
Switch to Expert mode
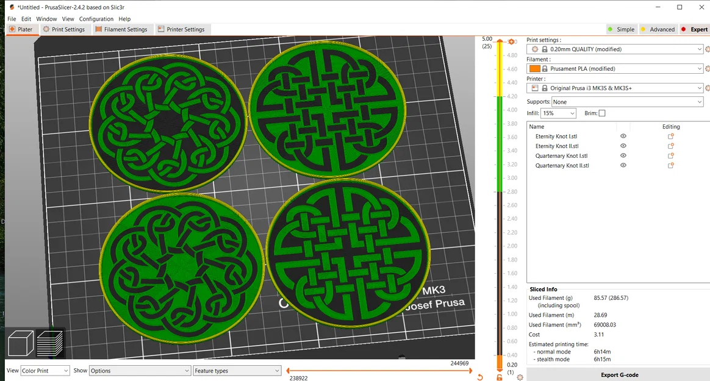pyautogui.click(x=694, y=29)
